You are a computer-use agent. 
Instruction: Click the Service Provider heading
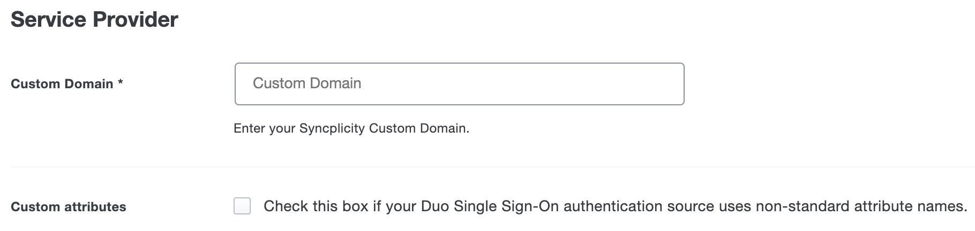coord(94,20)
